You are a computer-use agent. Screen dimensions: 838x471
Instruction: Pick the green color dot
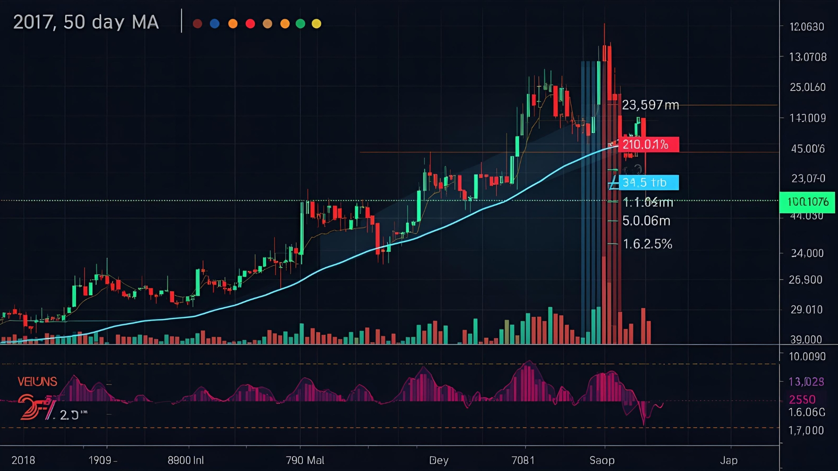(x=300, y=24)
